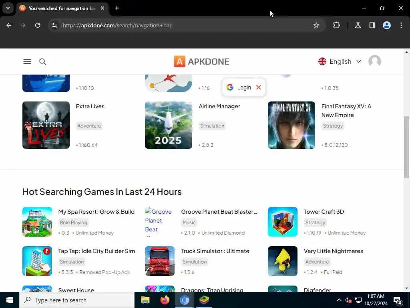Select the Adventure tag under Very Little Nightmares

point(317,261)
